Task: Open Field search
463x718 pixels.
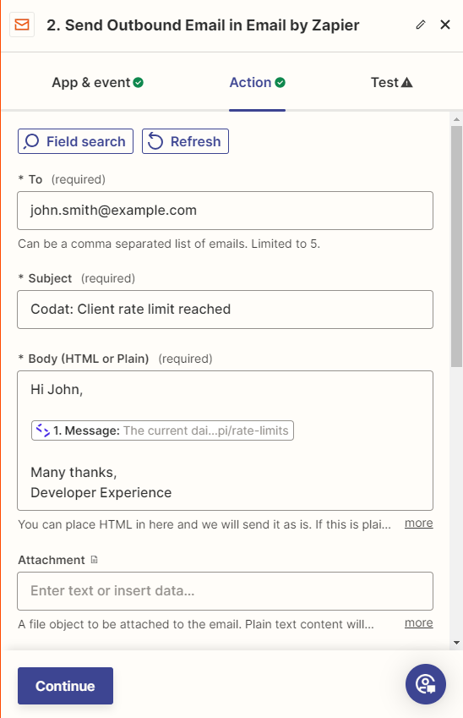Action: pyautogui.click(x=75, y=141)
